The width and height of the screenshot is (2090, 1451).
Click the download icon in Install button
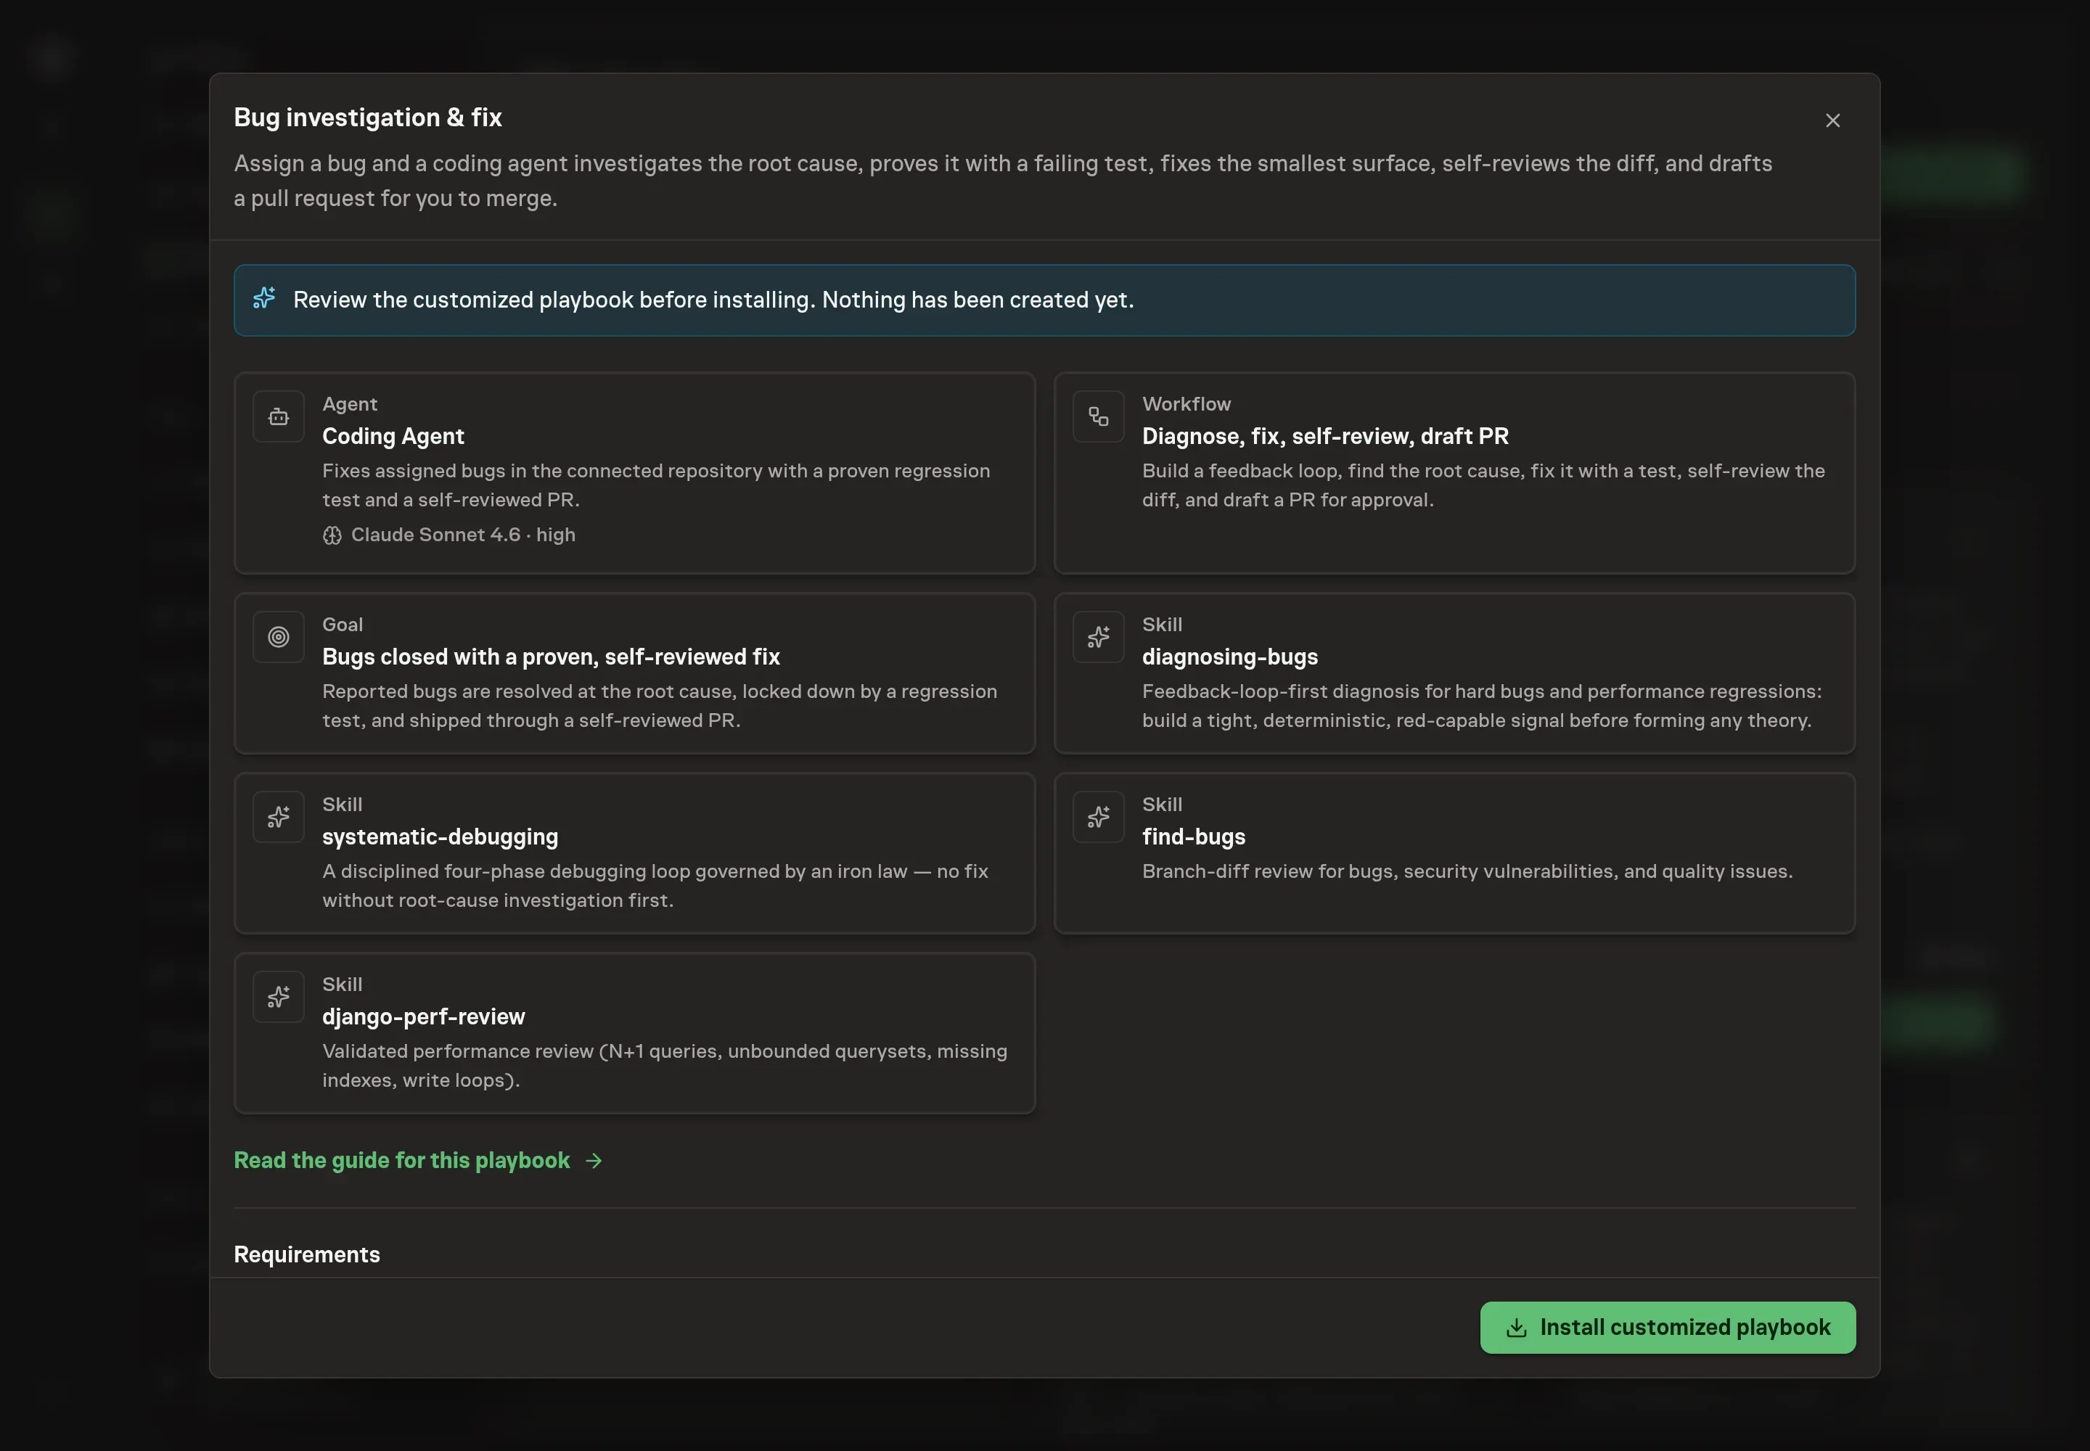point(1516,1328)
